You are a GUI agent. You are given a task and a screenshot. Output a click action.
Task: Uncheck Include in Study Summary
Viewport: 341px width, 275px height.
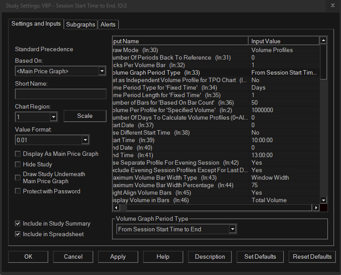(18, 224)
